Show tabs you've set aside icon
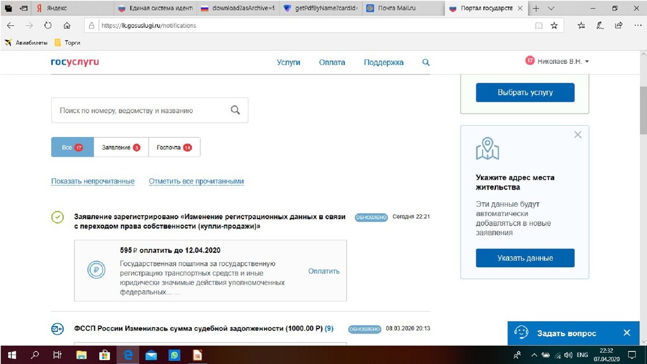 click(8, 8)
